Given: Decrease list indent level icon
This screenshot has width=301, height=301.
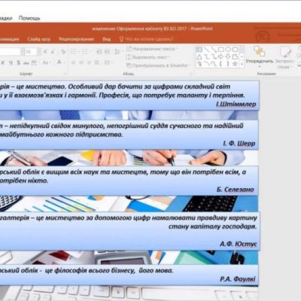Looking at the screenshot, I should click(99, 51).
